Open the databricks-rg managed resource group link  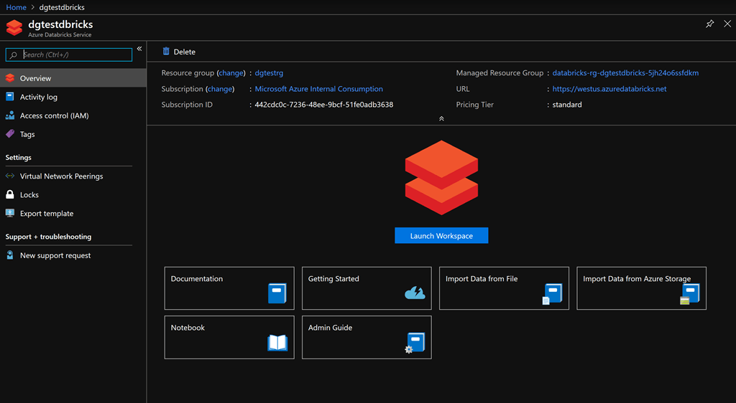click(625, 73)
